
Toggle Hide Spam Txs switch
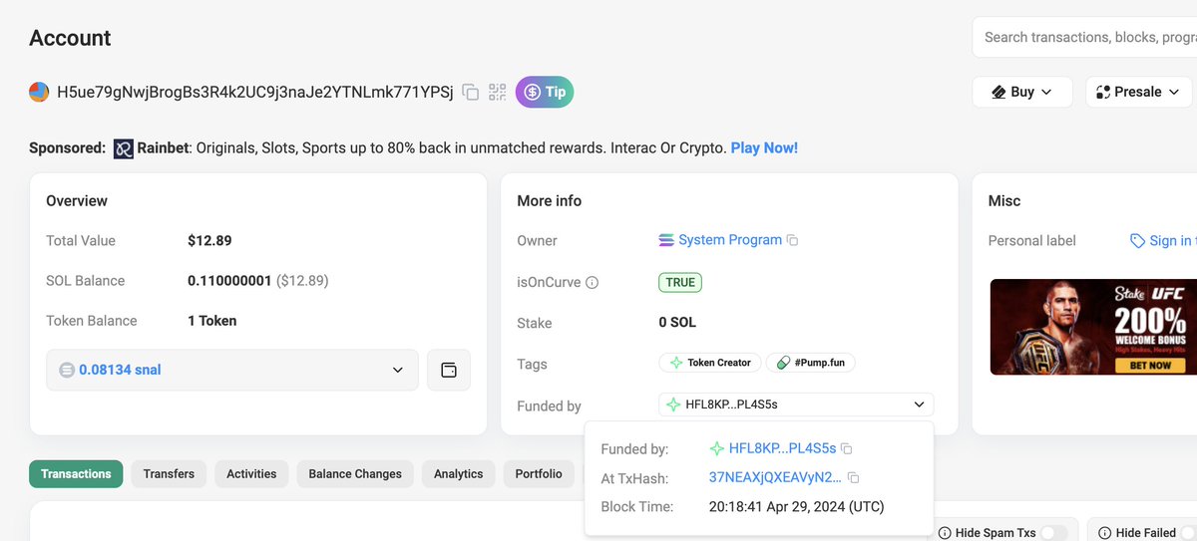[1052, 533]
